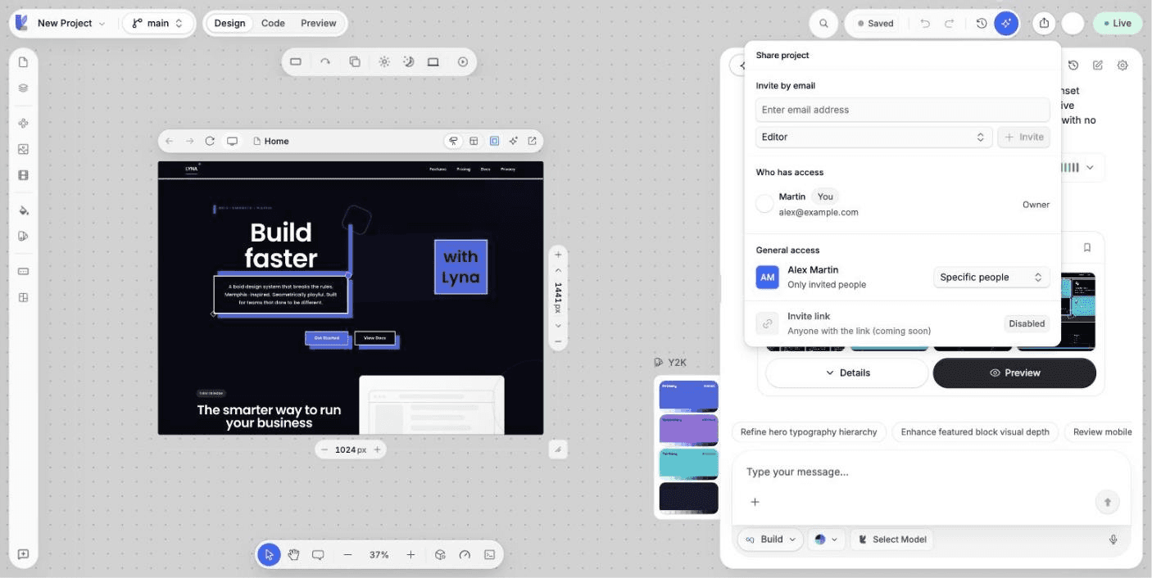Click the copy/duplicate icon in top toolbar
1152x578 pixels.
coord(355,61)
